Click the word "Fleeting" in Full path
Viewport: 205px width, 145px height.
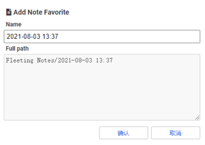coord(20,60)
